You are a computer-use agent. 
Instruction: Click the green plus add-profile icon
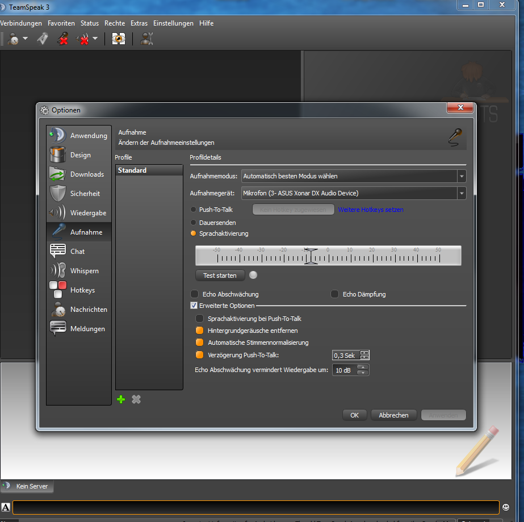point(121,399)
